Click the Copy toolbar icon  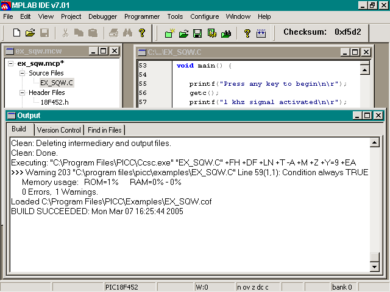tap(79, 33)
